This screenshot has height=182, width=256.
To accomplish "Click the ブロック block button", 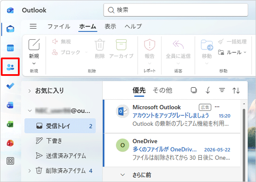I will pos(66,52).
